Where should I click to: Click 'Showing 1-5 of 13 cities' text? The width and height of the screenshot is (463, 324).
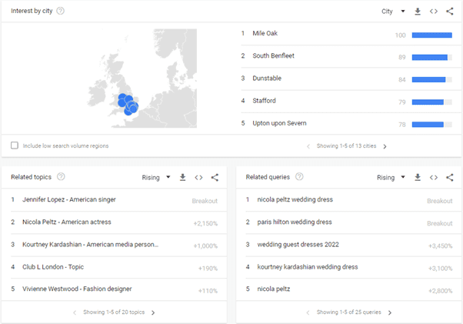(346, 146)
